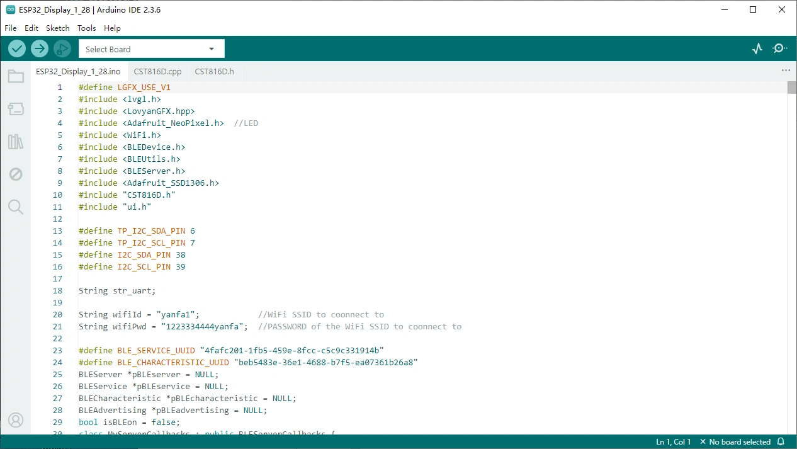This screenshot has height=449, width=797.
Task: Switch to ESP32_Display_1_28.ino tab
Action: point(78,72)
